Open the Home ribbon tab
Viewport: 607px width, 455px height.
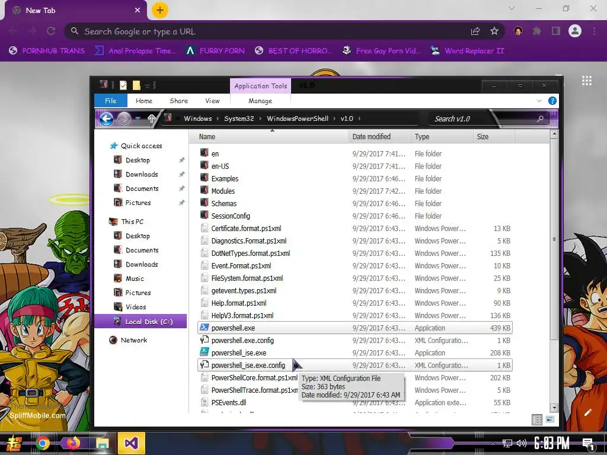click(143, 101)
